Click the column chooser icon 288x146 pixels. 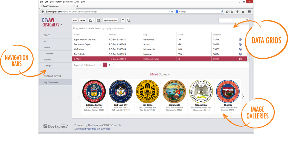(128, 21)
